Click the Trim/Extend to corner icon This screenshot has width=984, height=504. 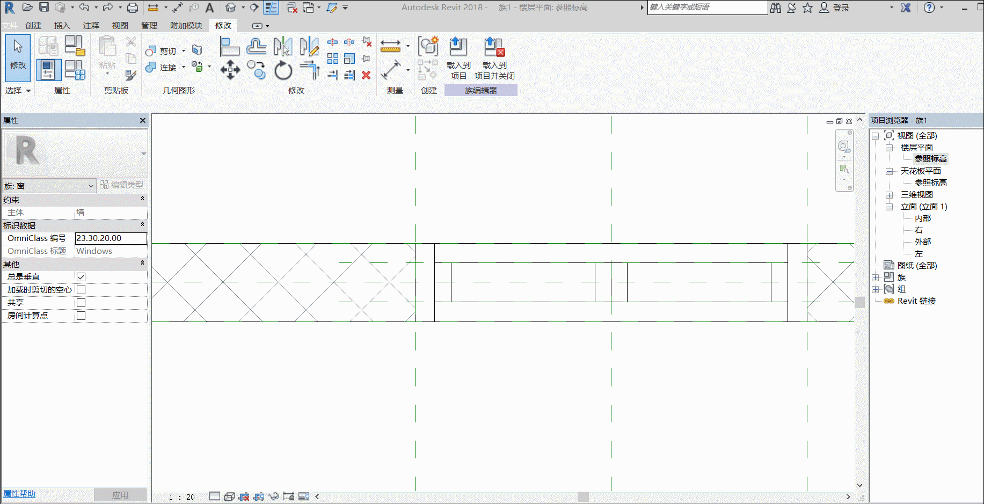pyautogui.click(x=310, y=70)
